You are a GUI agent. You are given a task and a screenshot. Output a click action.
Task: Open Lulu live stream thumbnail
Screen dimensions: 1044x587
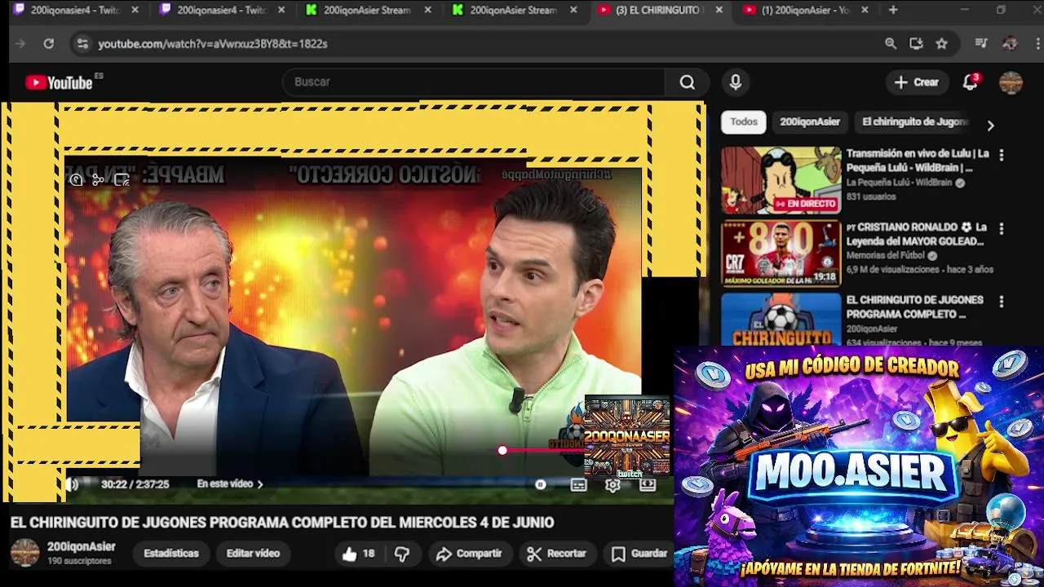coord(781,180)
